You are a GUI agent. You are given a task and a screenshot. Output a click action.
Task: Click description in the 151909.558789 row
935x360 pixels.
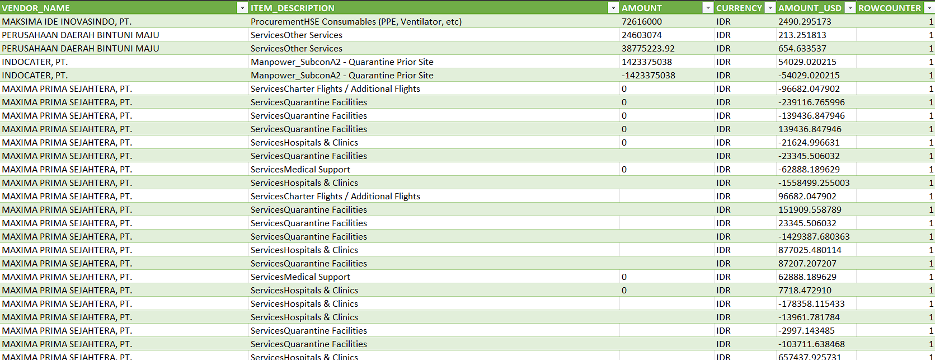click(434, 209)
